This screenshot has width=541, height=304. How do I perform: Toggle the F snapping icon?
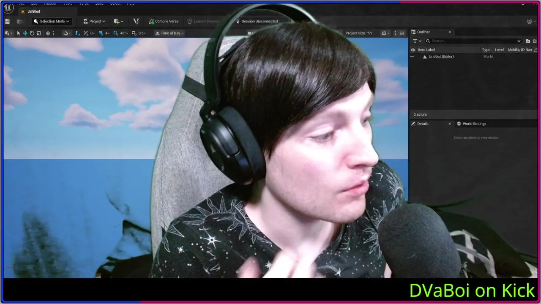(x=77, y=33)
